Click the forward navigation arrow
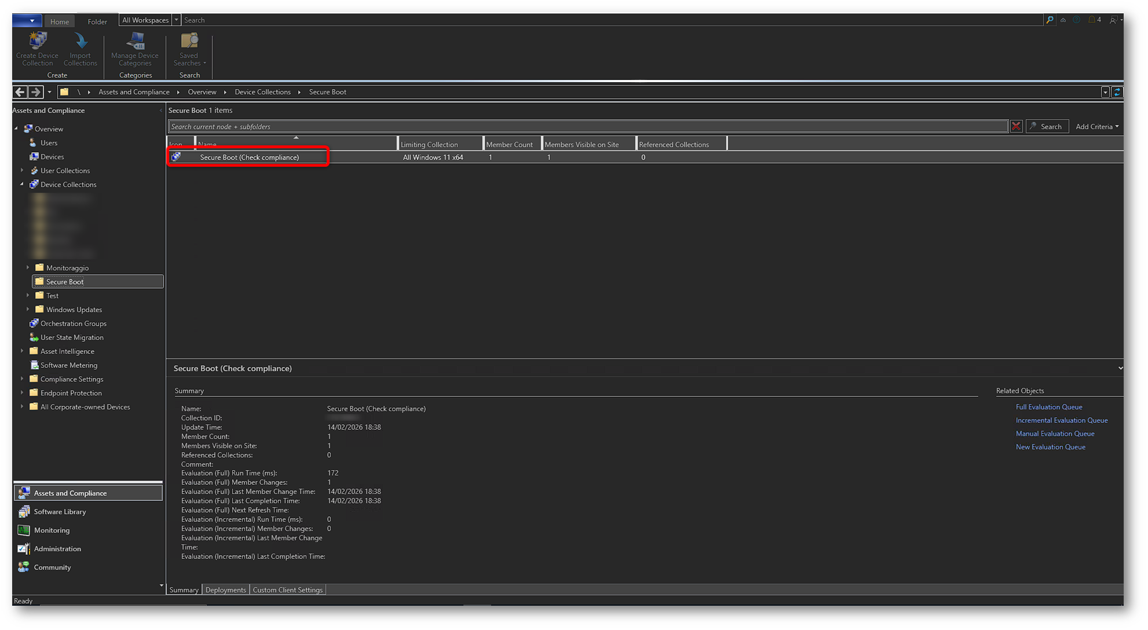The image size is (1148, 630). 35,92
